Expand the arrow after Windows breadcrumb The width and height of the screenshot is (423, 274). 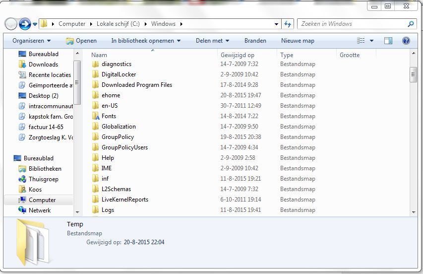[181, 24]
